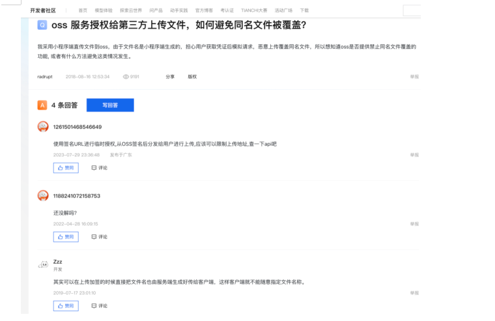This screenshot has width=495, height=321.
Task: Click the thumbs-up icon on Zzz's answer
Action: coord(61,306)
